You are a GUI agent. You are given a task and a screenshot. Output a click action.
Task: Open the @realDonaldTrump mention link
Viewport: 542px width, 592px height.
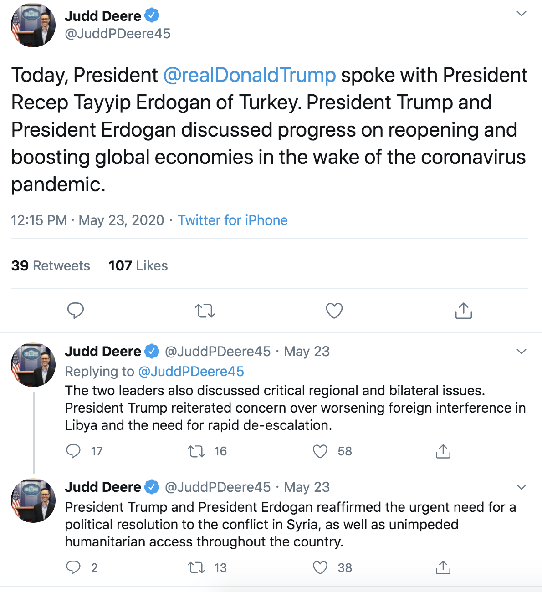(250, 75)
